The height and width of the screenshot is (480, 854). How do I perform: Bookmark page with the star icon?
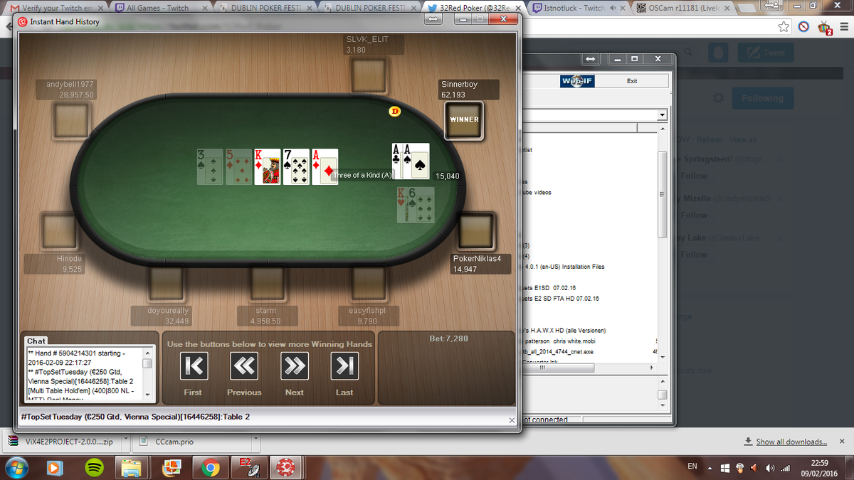click(x=784, y=27)
